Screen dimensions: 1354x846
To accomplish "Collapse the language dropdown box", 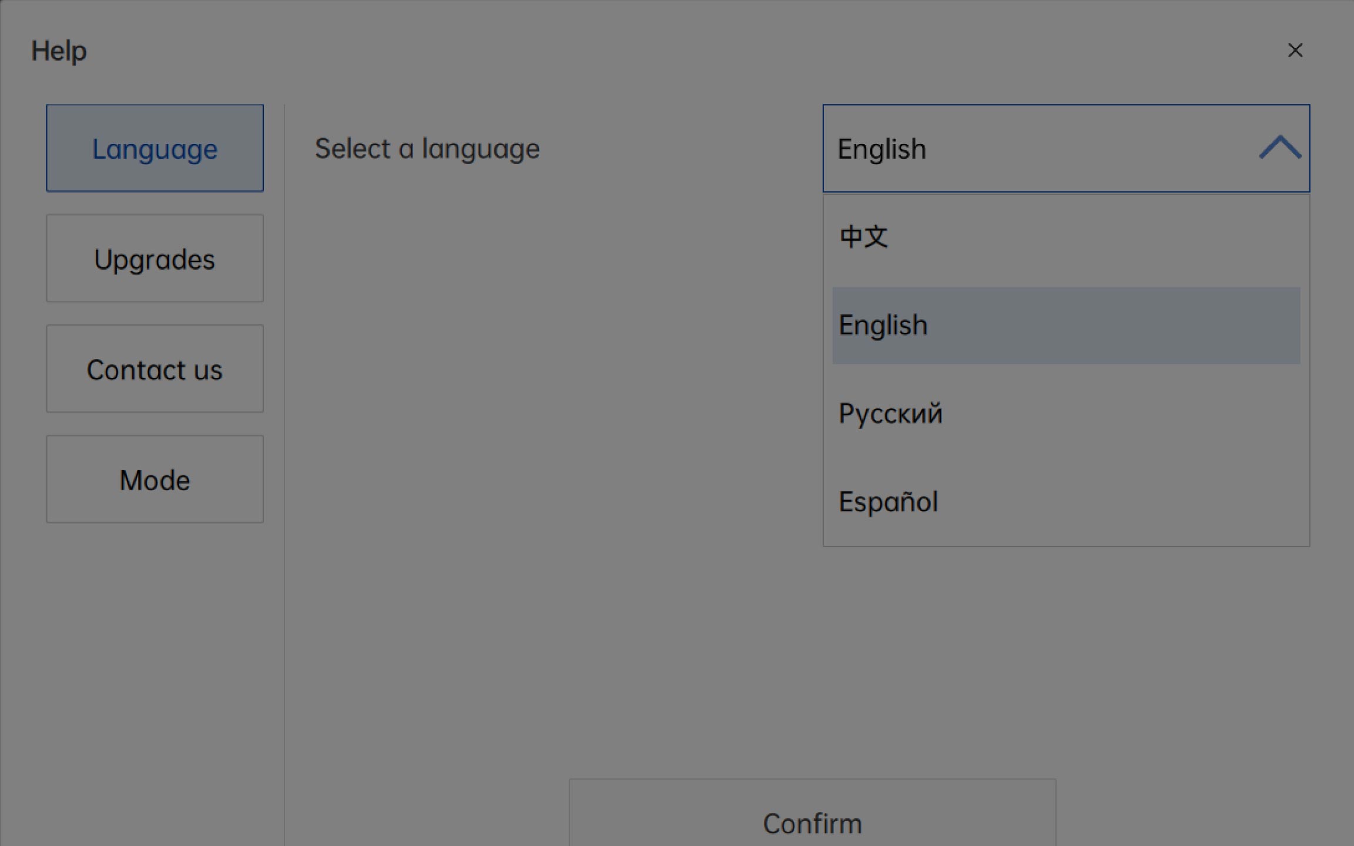I will click(1066, 148).
